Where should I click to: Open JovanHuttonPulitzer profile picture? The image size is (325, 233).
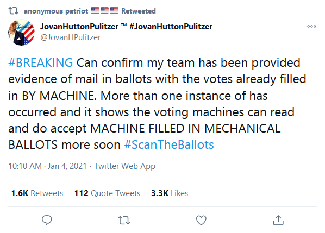tap(21, 33)
